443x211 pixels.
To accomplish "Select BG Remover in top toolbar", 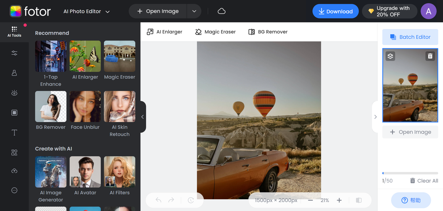I will [268, 32].
